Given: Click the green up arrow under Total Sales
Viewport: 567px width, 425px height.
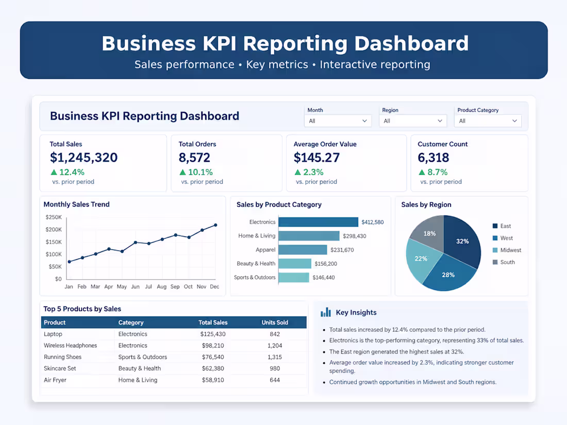Looking at the screenshot, I should (54, 173).
